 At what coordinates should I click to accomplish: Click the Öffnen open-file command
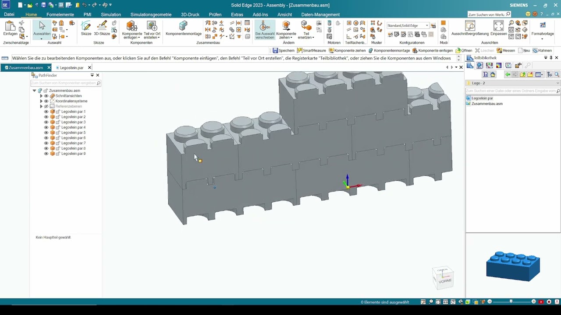pos(464,50)
